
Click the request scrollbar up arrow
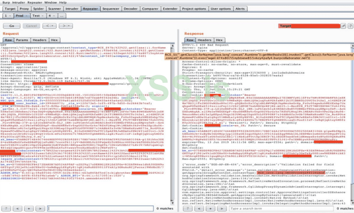point(172,46)
